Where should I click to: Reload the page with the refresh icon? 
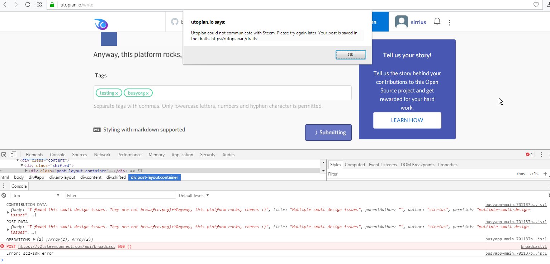(28, 5)
